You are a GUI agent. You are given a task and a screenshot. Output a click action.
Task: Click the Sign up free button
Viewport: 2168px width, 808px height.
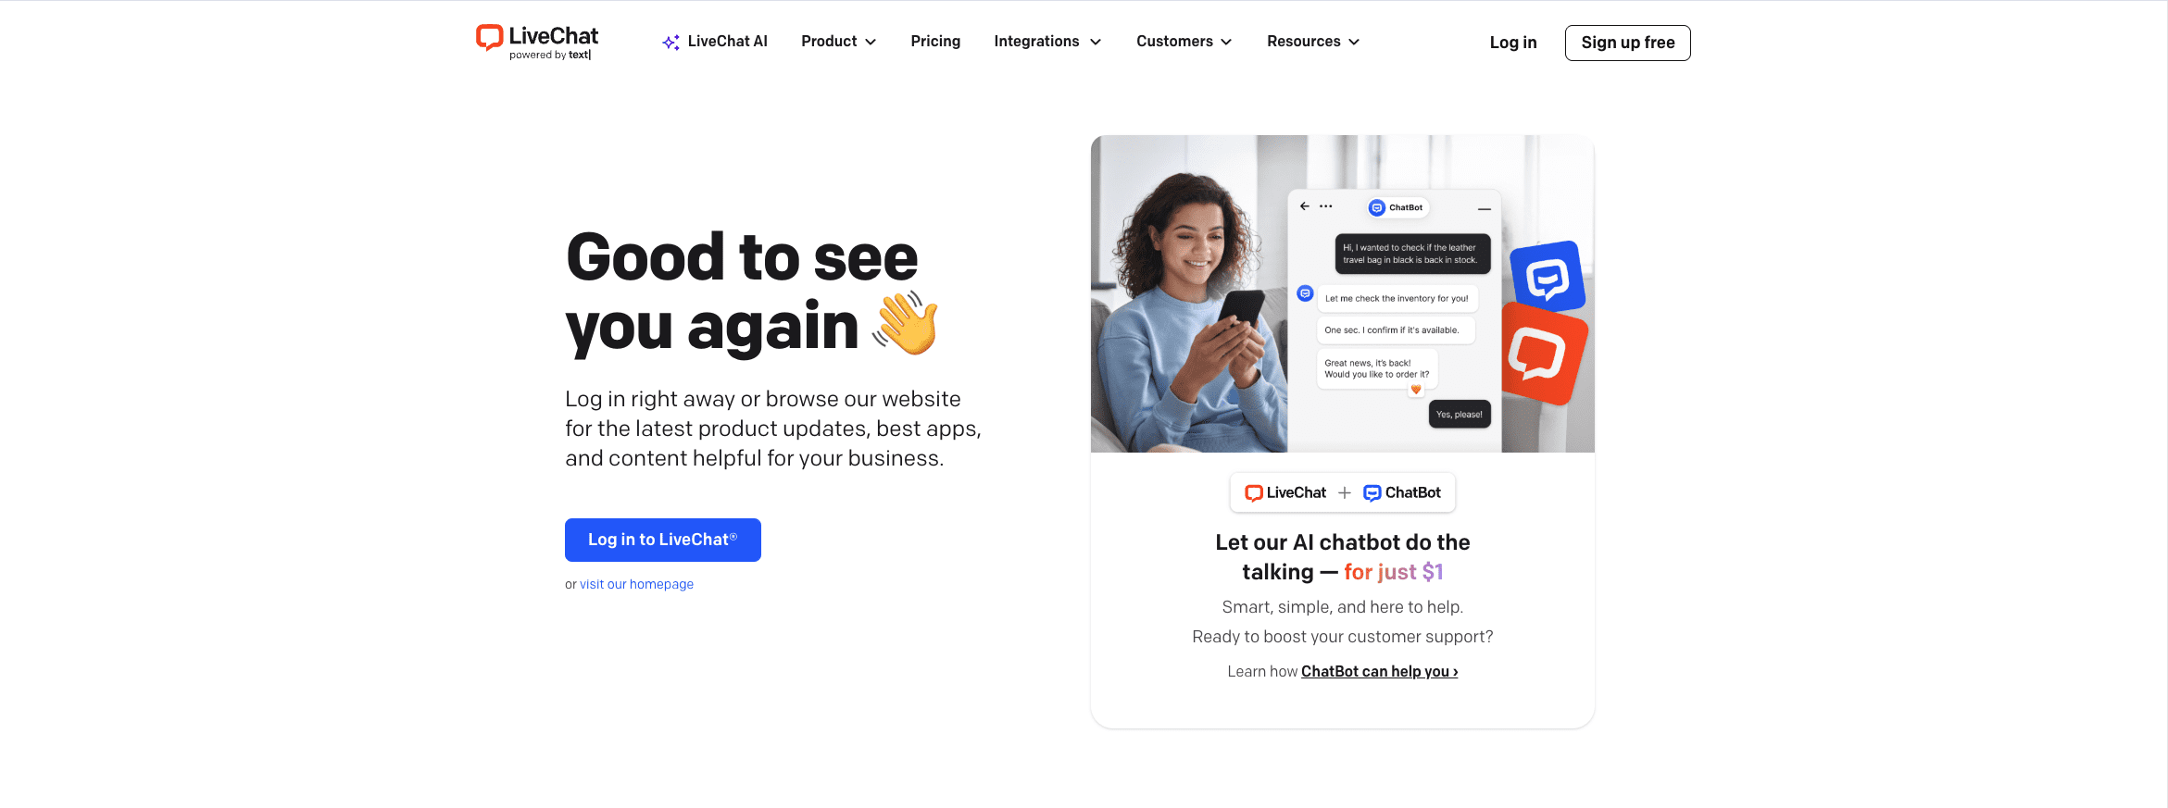point(1628,43)
